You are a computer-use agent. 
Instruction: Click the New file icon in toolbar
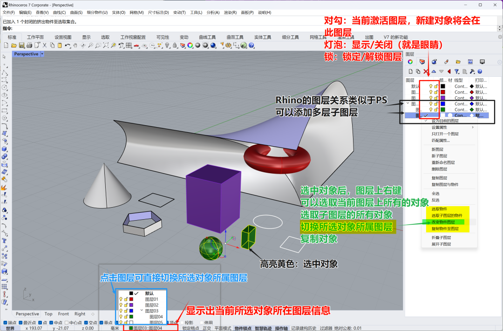point(6,46)
